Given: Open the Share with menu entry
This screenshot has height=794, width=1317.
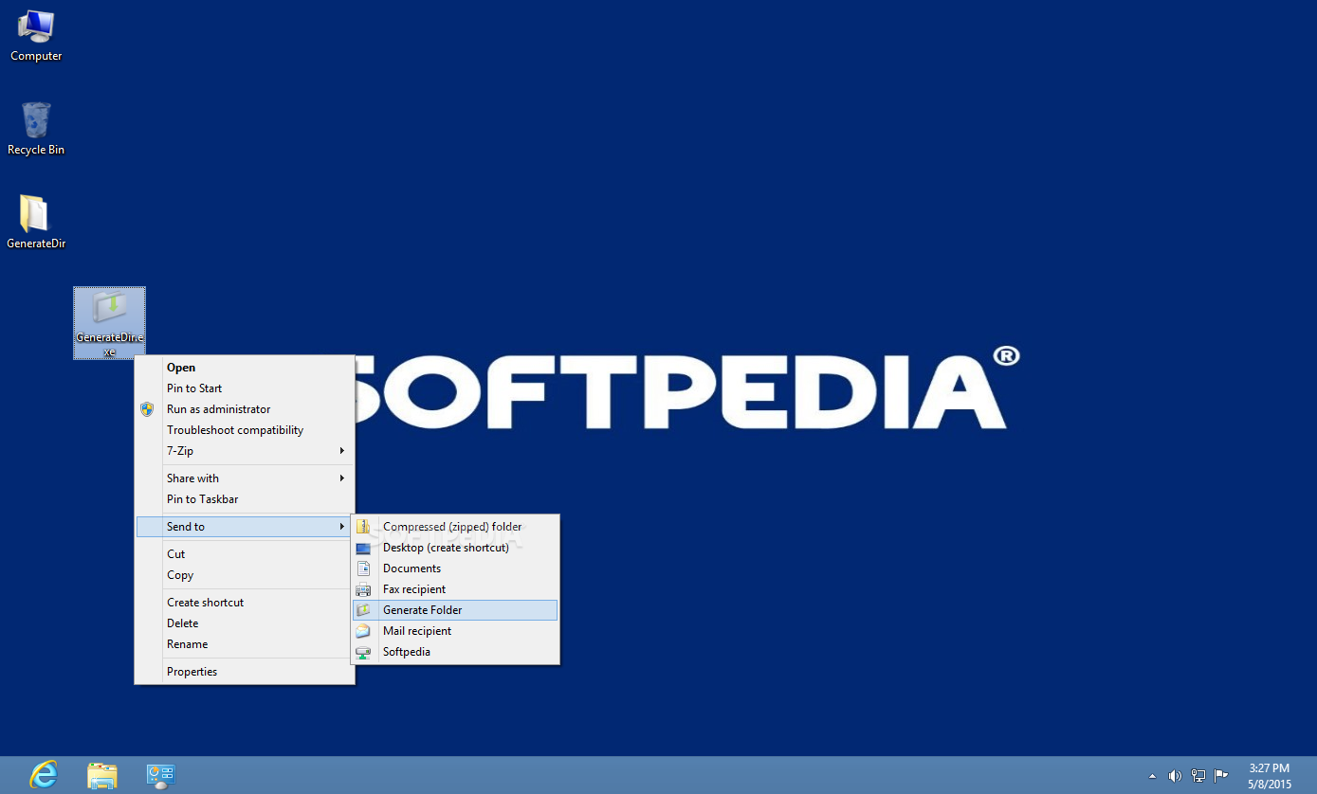Looking at the screenshot, I should coord(245,478).
